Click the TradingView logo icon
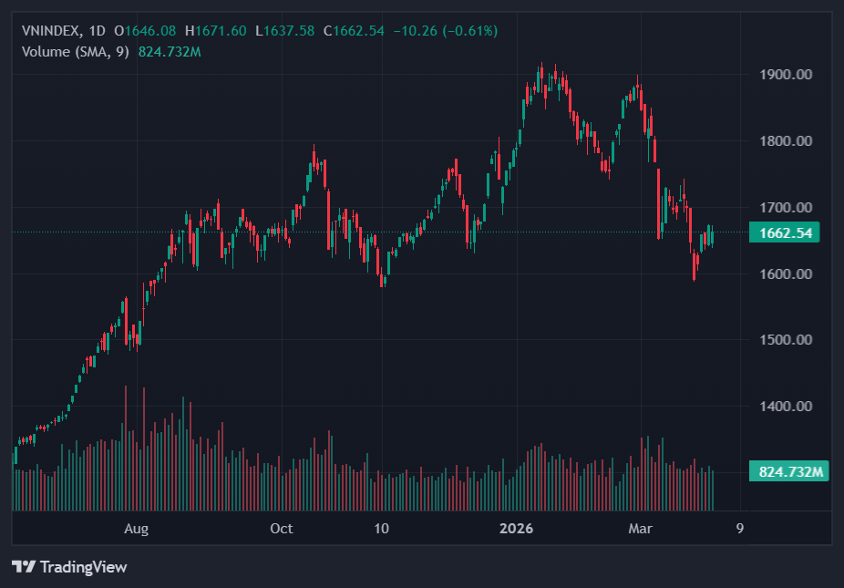The image size is (844, 588). 24,567
